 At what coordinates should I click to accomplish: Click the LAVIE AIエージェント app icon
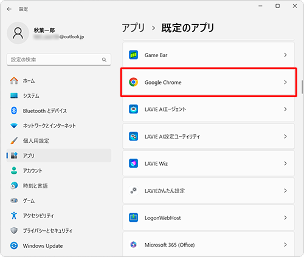133,109
